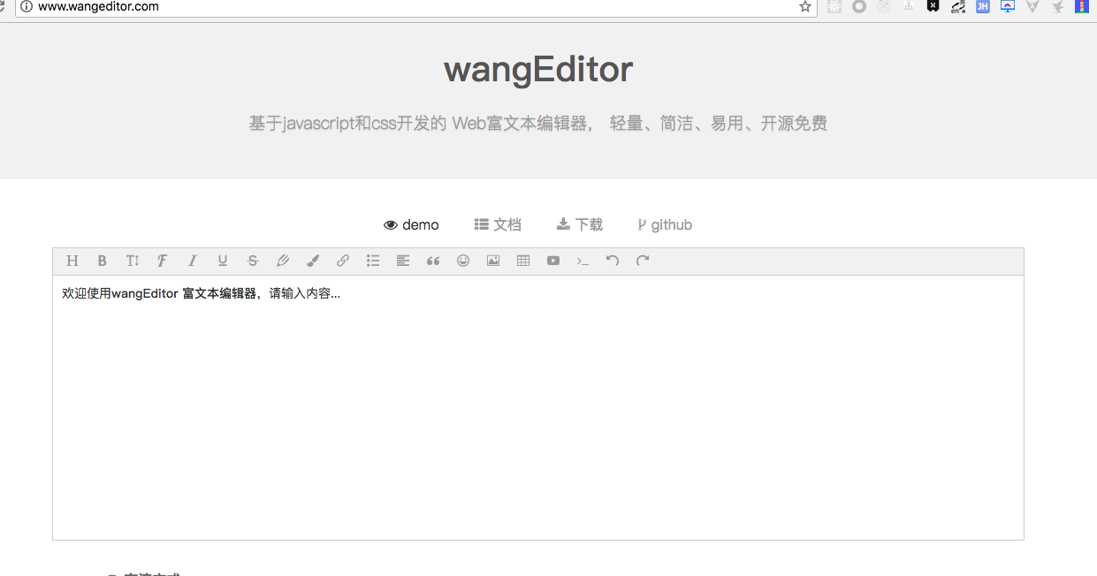Redo the last edit
The height and width of the screenshot is (576, 1097).
pos(643,261)
